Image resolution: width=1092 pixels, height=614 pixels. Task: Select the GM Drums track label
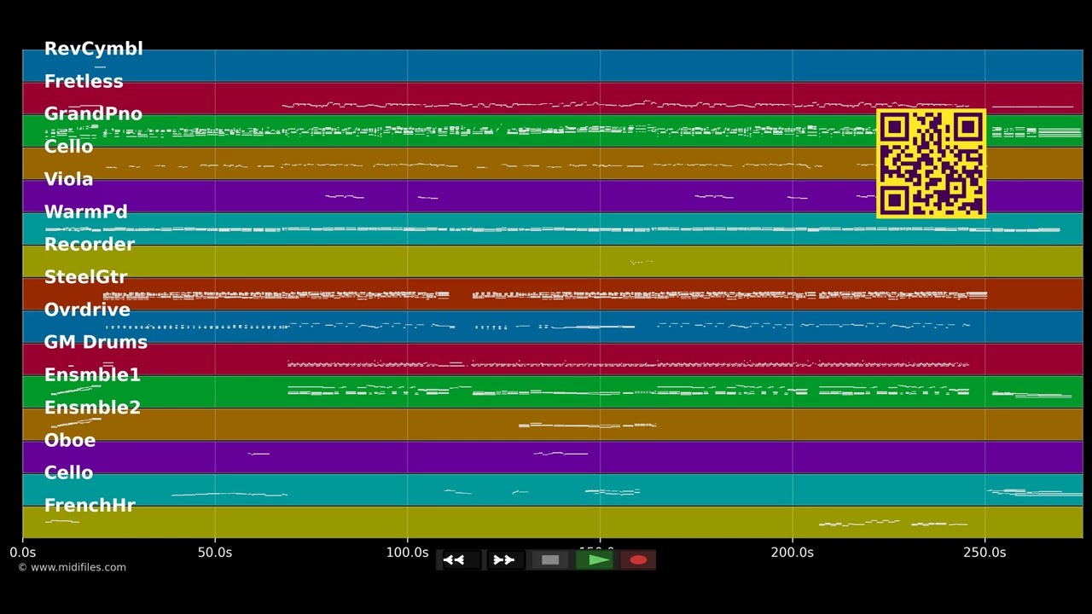(x=96, y=342)
